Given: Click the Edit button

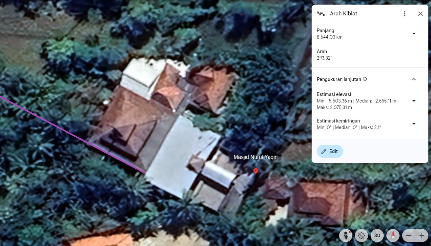Looking at the screenshot, I should pos(330,151).
